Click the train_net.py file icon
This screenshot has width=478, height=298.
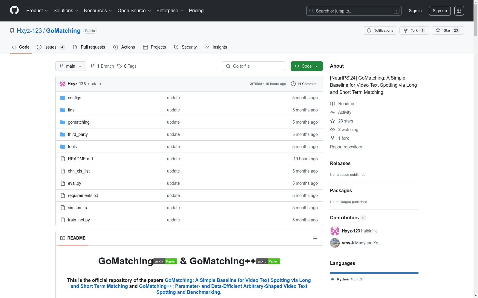pyautogui.click(x=63, y=220)
